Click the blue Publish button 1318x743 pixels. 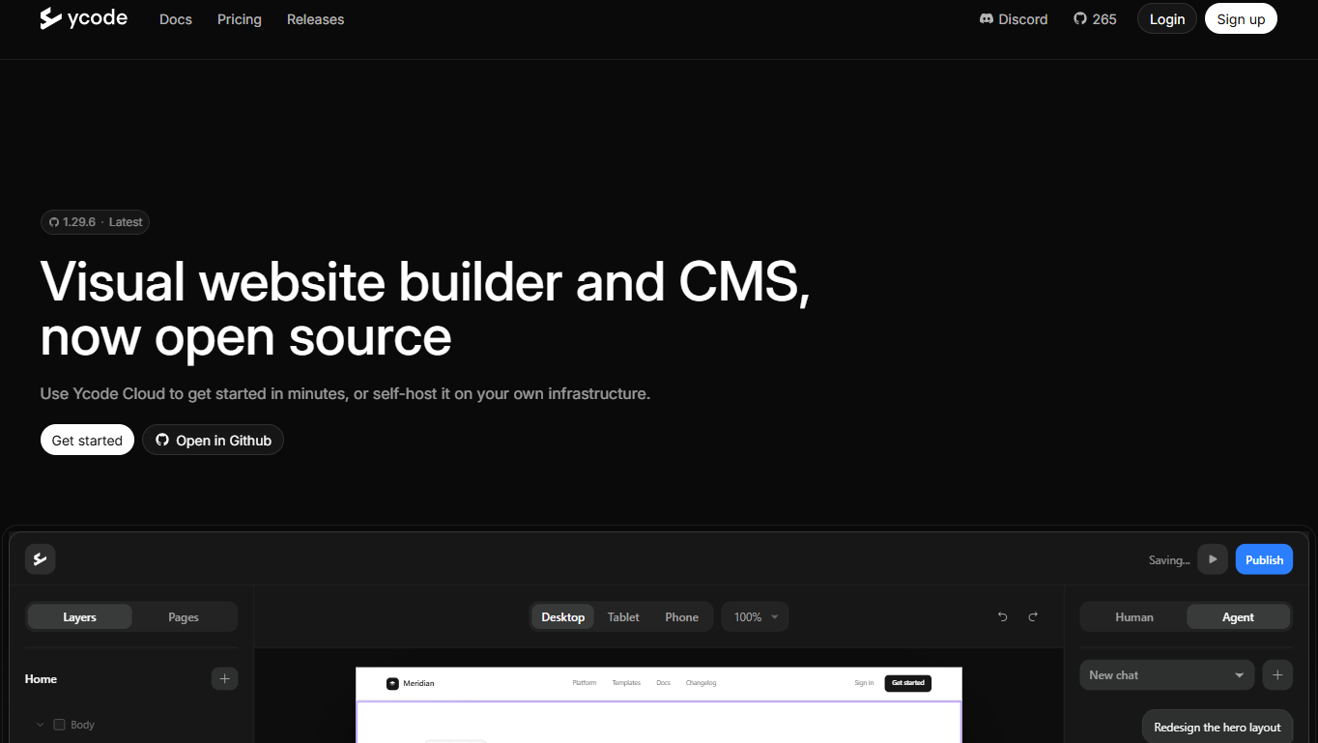click(1264, 559)
